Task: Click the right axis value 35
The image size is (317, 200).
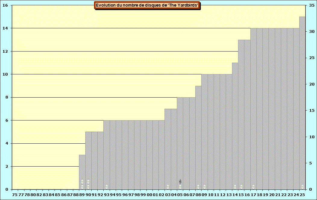Action: [x=312, y=5]
